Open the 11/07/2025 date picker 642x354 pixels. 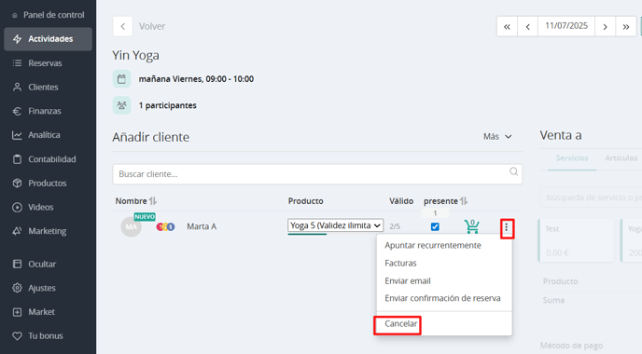point(566,27)
